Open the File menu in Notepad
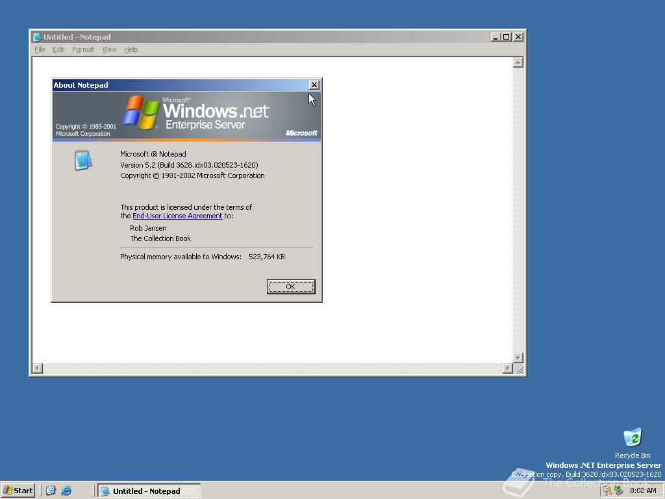Screen dimensions: 665x499 coord(40,49)
